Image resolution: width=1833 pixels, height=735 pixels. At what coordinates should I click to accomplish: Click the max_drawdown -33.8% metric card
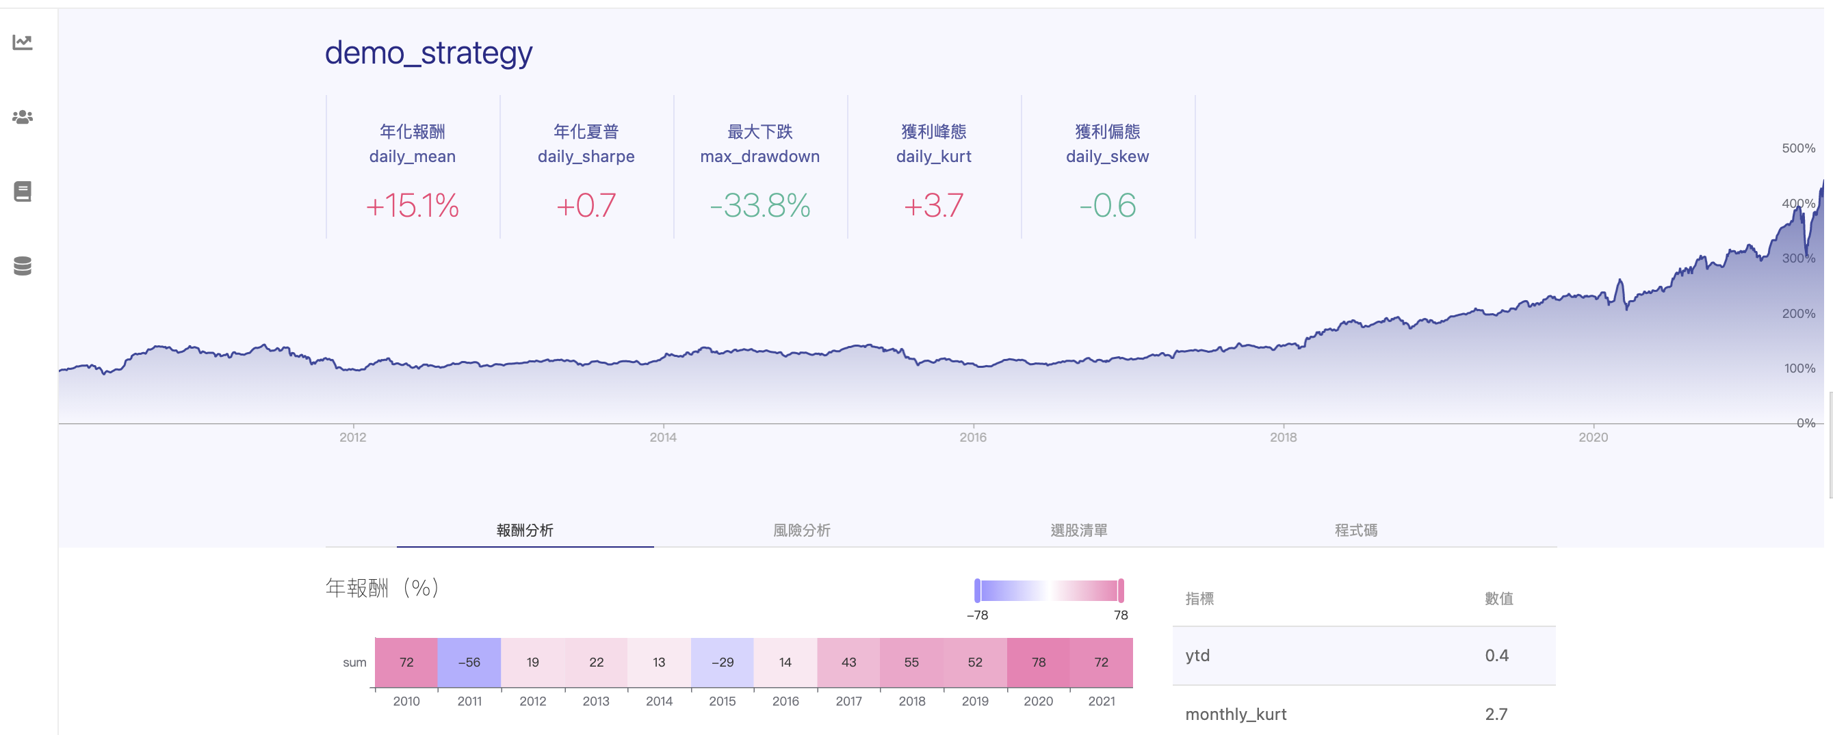click(760, 168)
